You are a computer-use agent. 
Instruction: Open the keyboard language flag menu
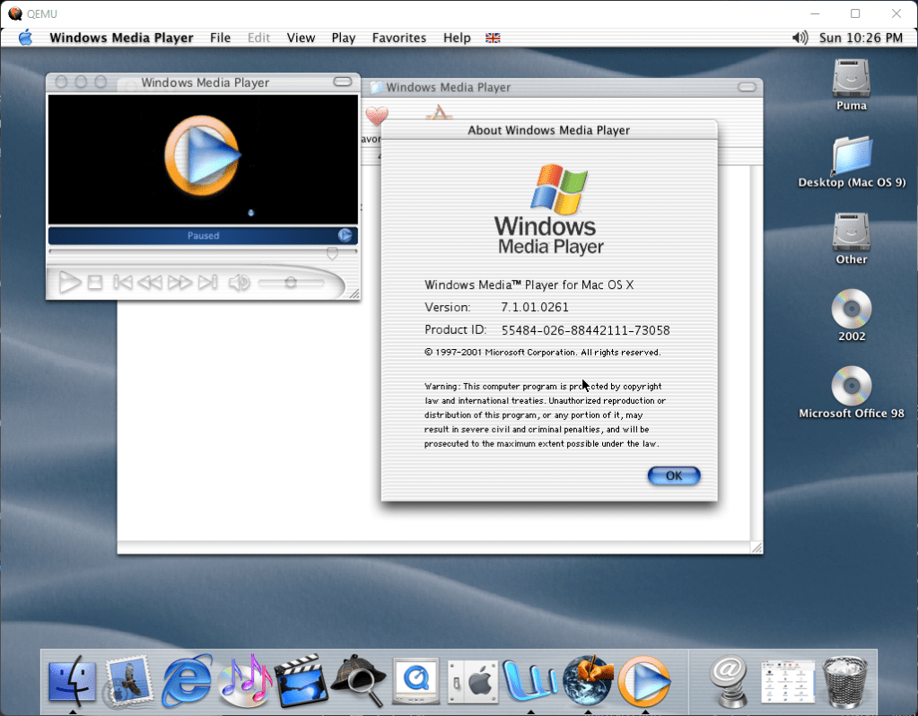pos(493,38)
